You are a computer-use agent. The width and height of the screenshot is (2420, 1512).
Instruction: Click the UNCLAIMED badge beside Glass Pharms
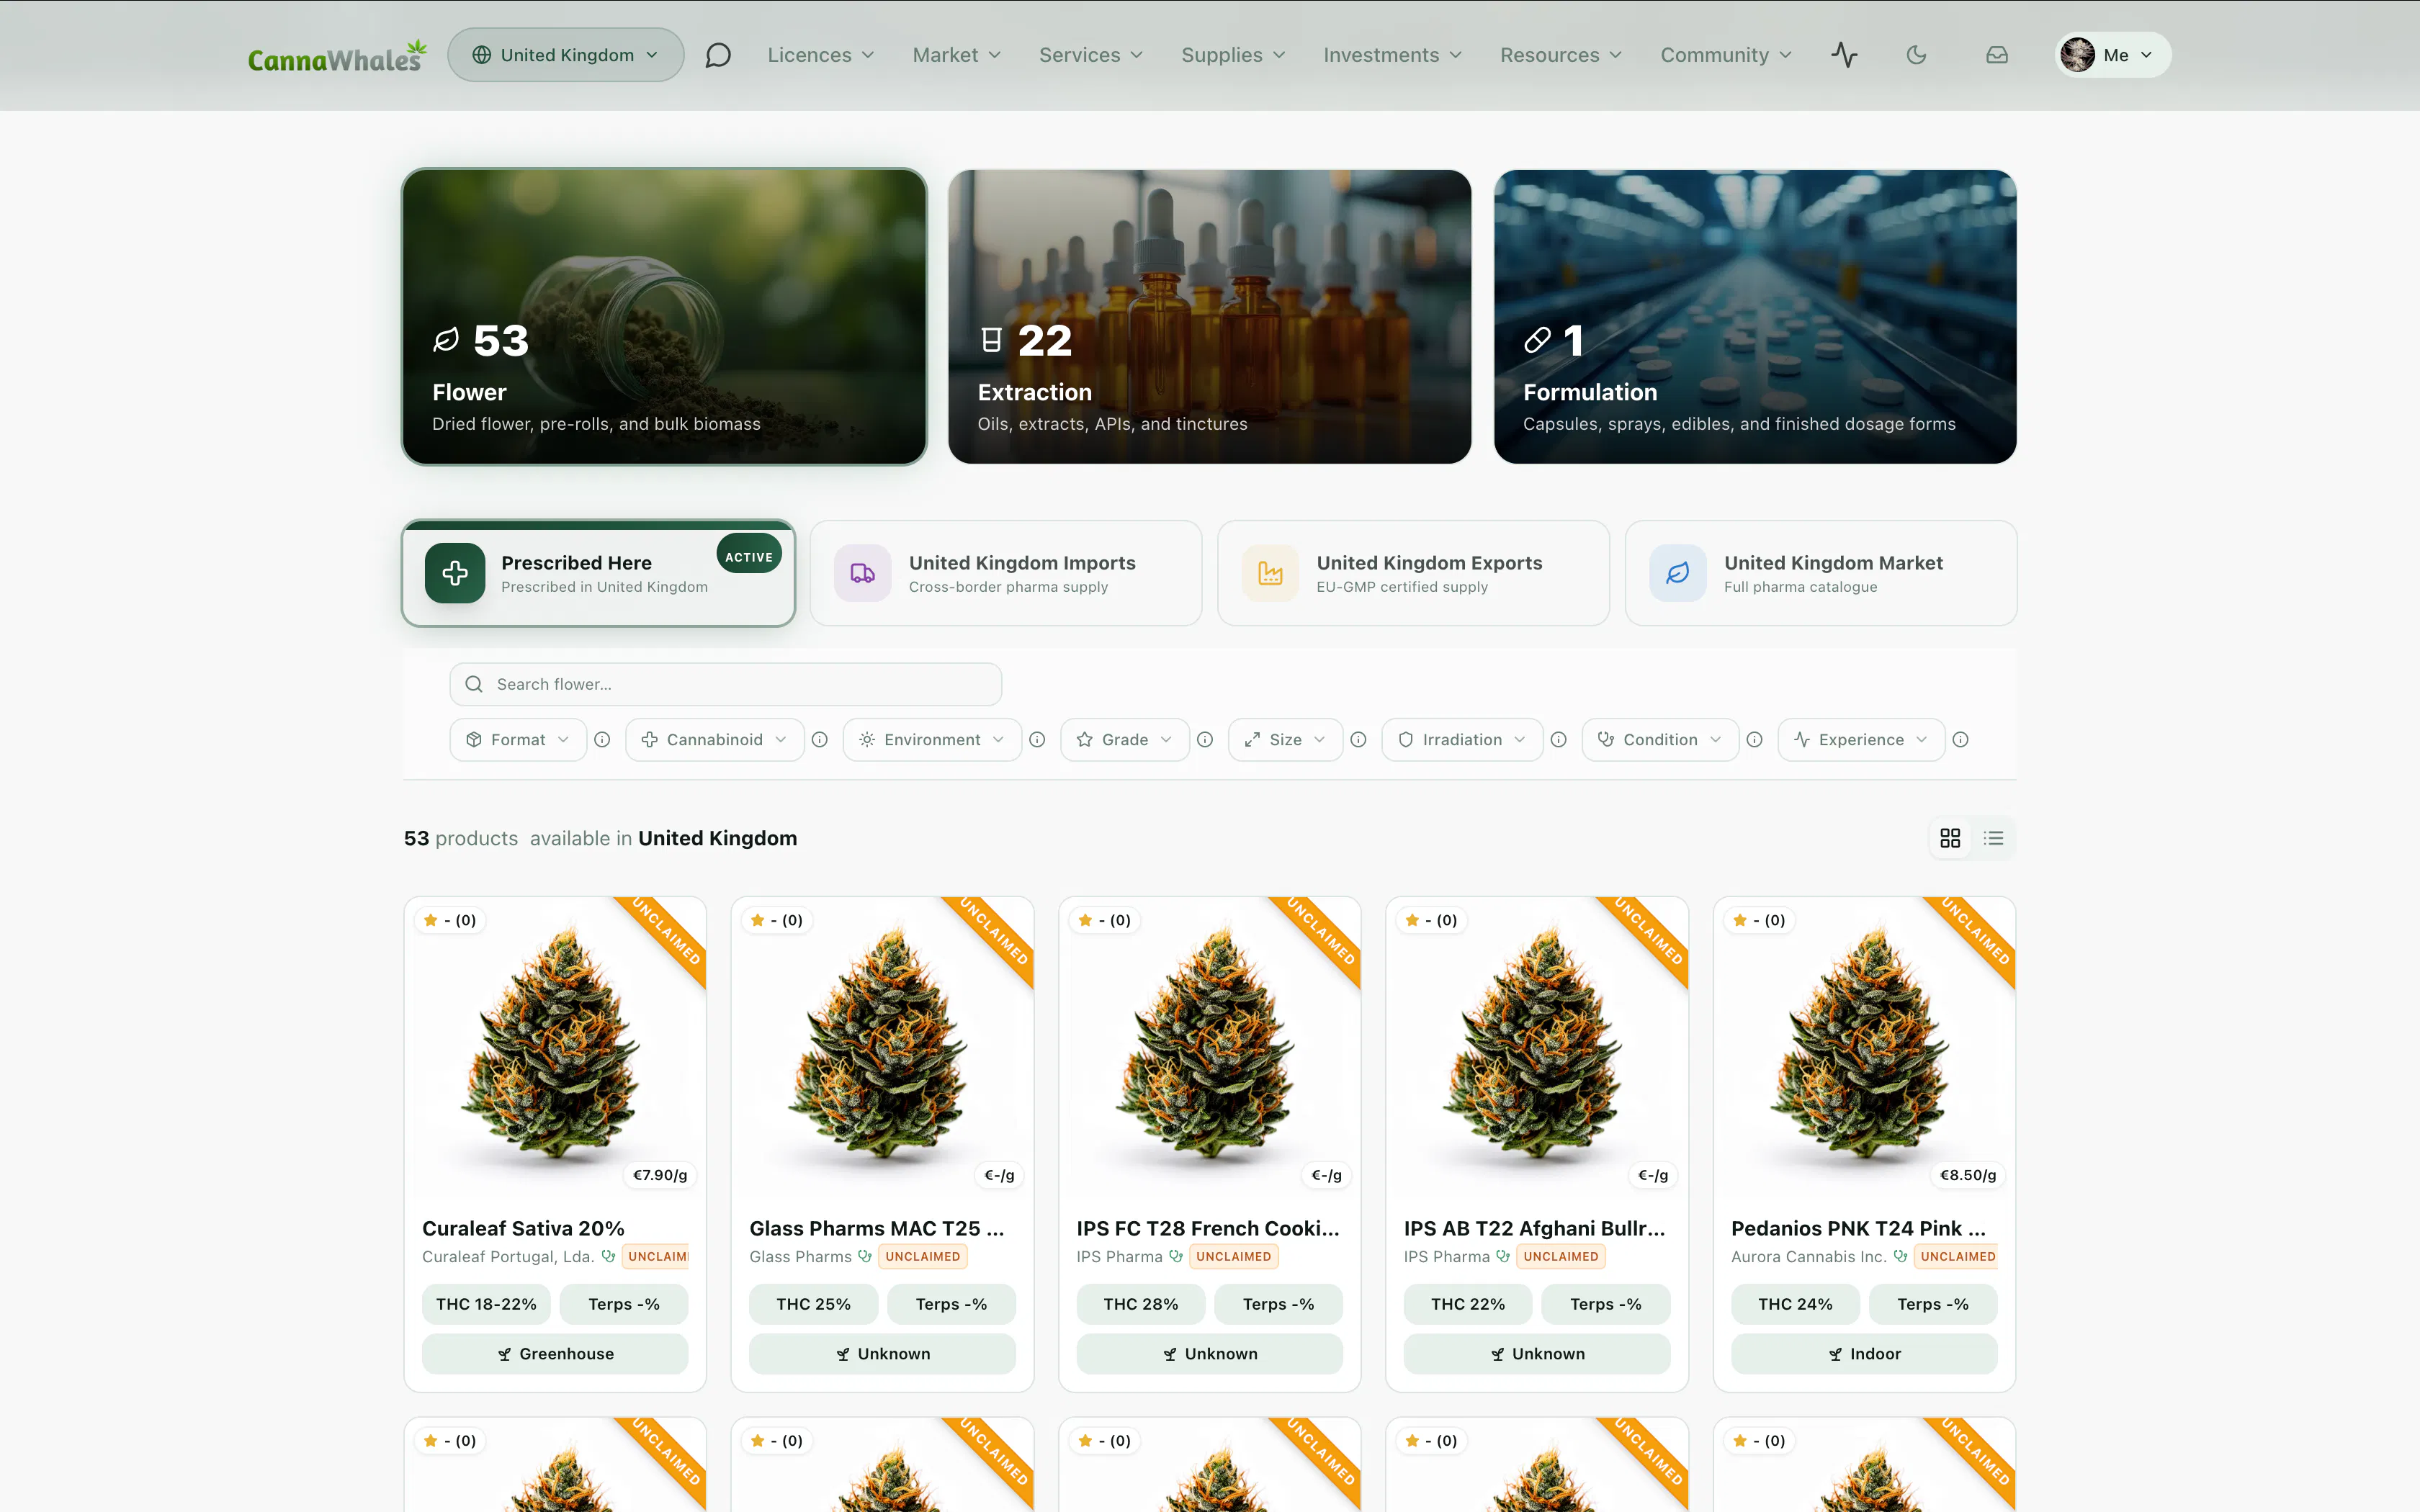tap(922, 1257)
